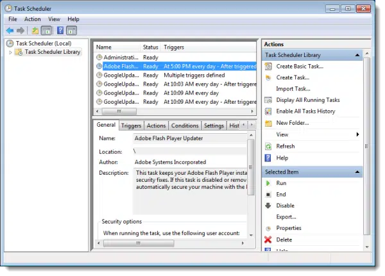Click the green Refresh icon

coord(268,147)
